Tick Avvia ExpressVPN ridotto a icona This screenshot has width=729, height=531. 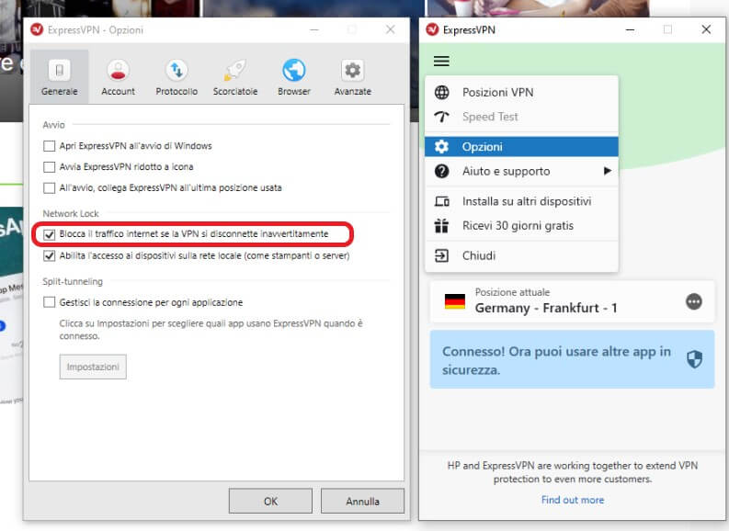pyautogui.click(x=49, y=167)
